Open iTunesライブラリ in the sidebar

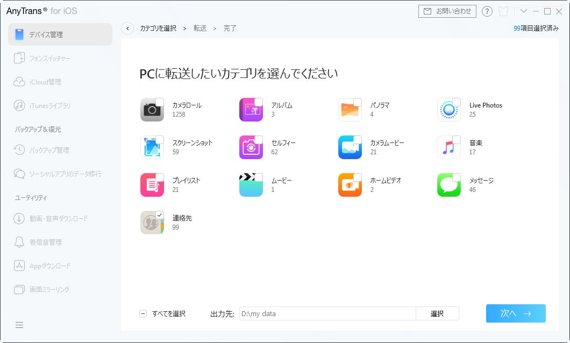pos(60,105)
